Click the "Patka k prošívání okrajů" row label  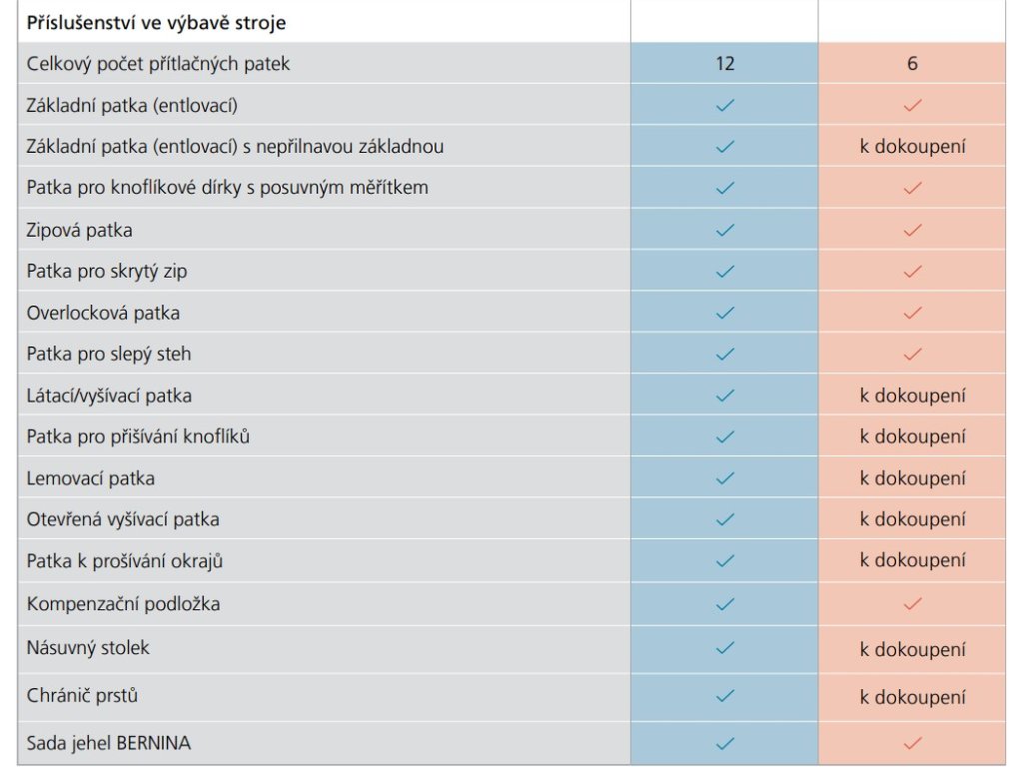(125, 561)
